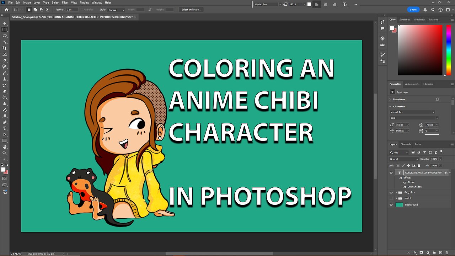Toggle all Effects visibility eye
Viewport: 455px width, 256px height.
[x=401, y=178]
